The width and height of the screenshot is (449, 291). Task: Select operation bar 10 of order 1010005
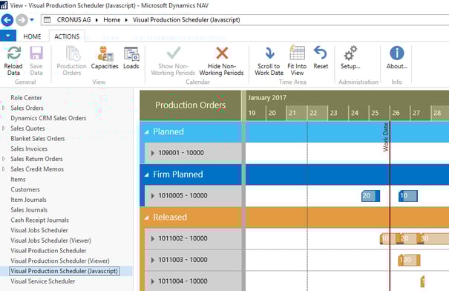click(x=407, y=196)
